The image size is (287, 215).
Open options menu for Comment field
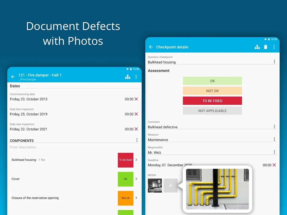[274, 127]
